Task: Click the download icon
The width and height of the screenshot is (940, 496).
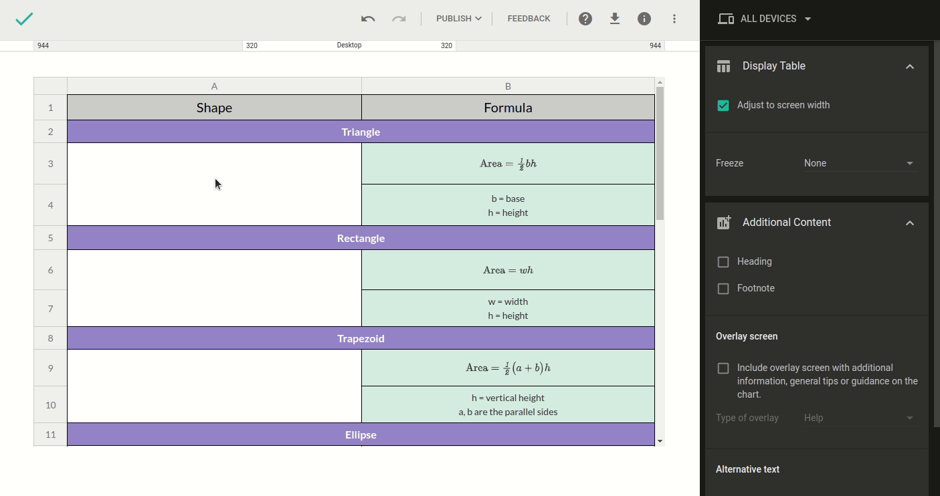Action: (x=615, y=19)
